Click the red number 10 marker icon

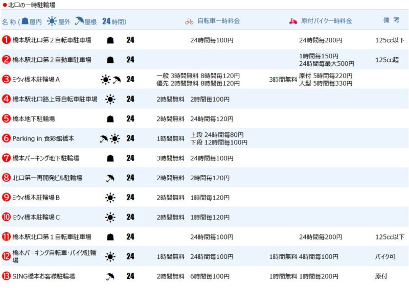(6, 217)
